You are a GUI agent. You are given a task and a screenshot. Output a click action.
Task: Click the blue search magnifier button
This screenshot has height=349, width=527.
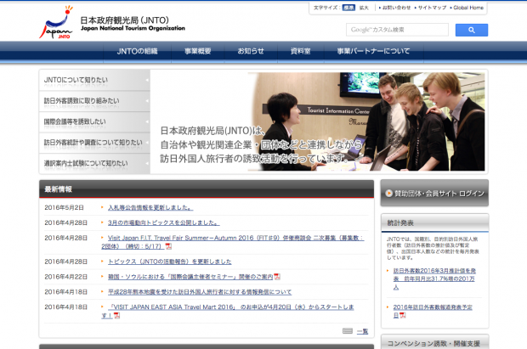click(x=471, y=30)
